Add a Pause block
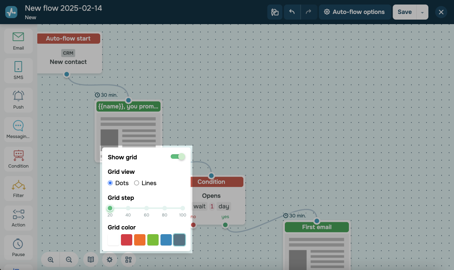The height and width of the screenshot is (270, 454). [x=18, y=247]
